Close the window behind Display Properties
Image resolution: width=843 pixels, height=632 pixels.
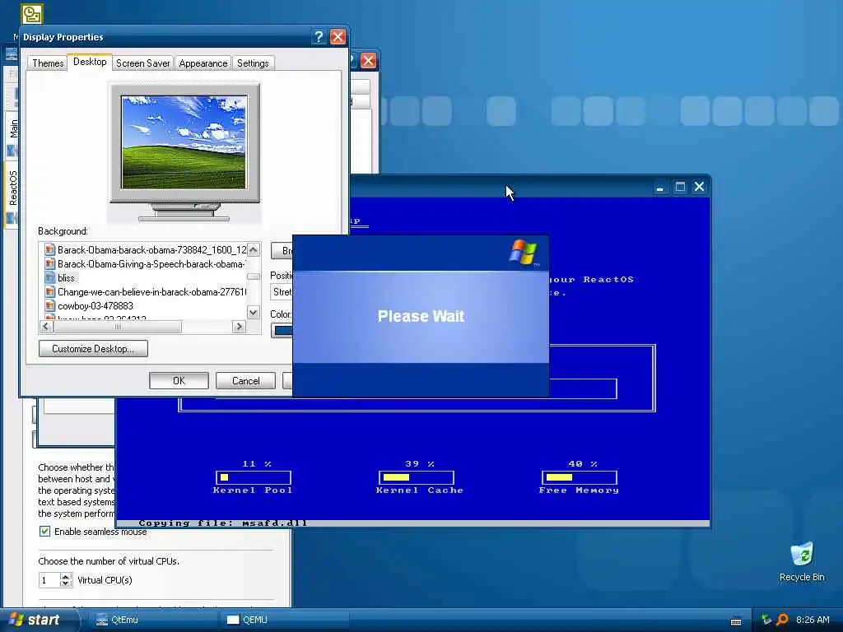(x=368, y=60)
